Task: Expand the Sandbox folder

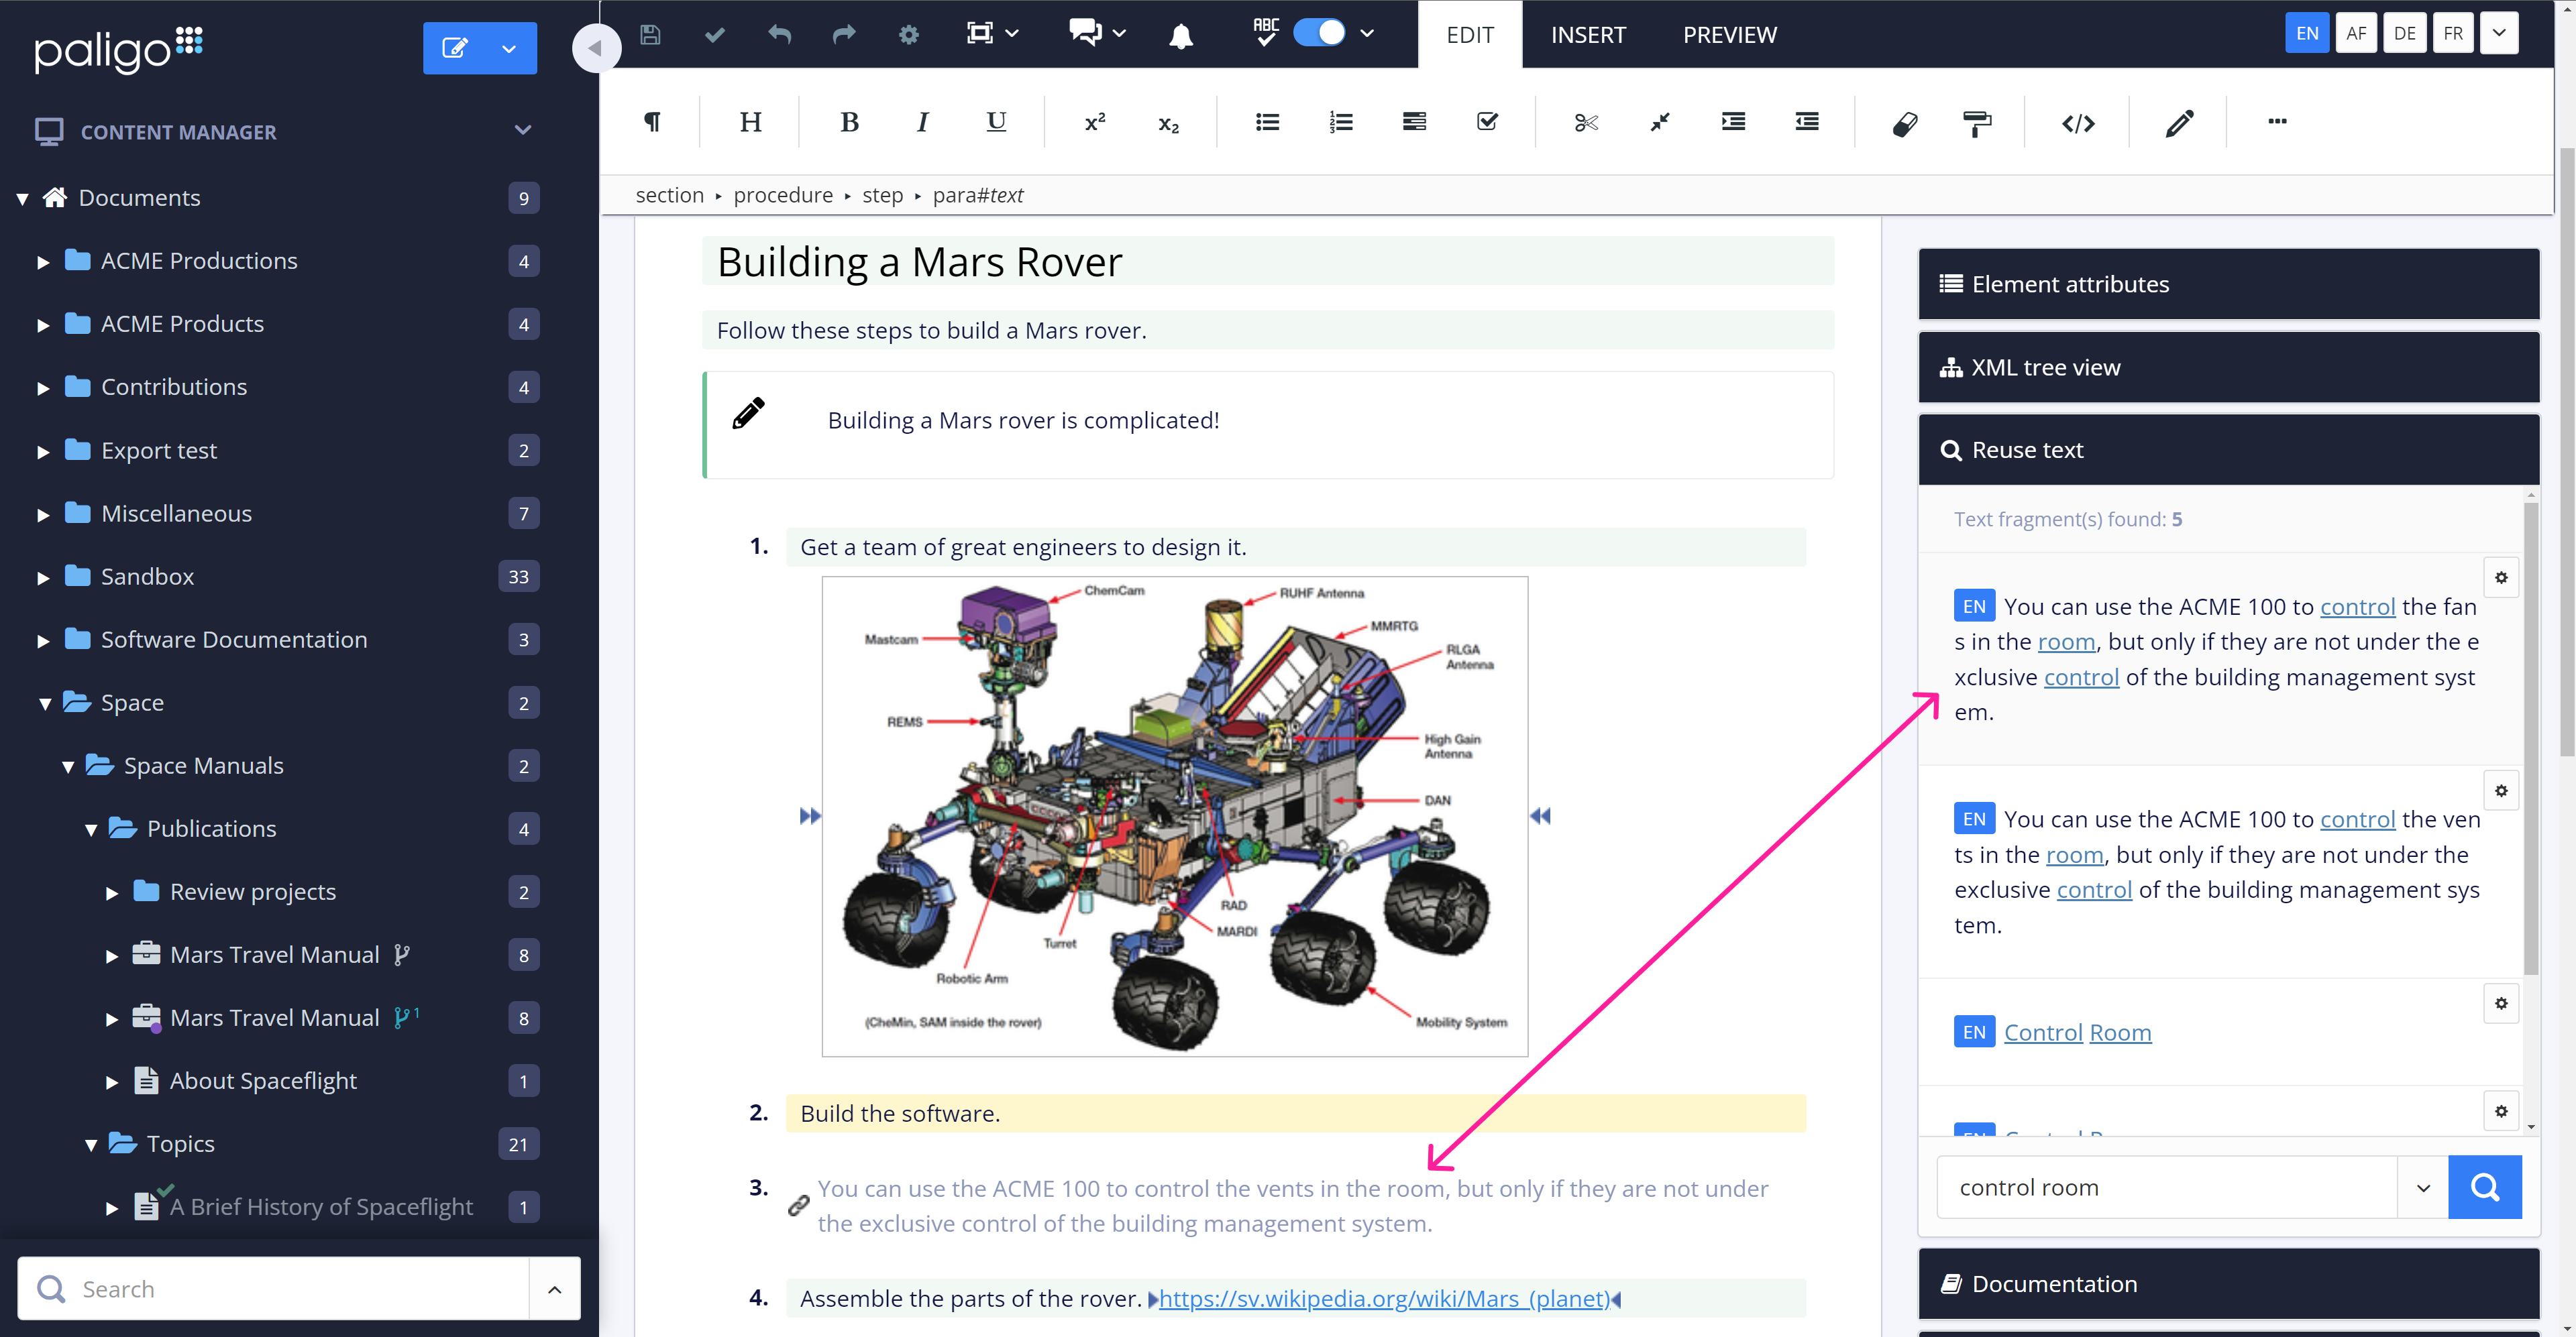Action: [x=43, y=577]
